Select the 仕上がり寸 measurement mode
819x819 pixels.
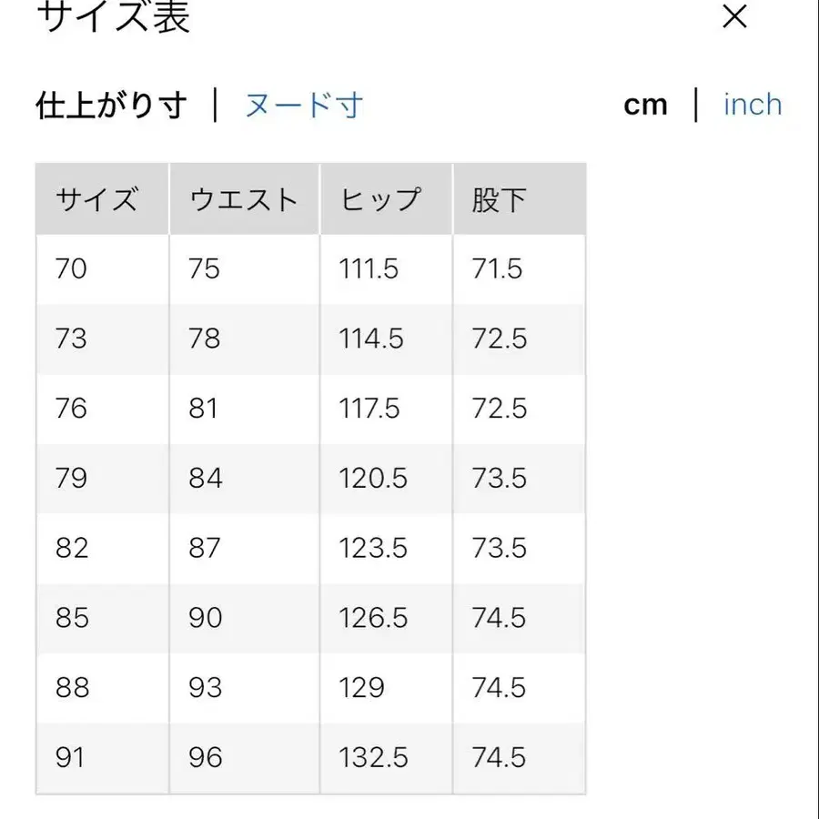tap(113, 105)
